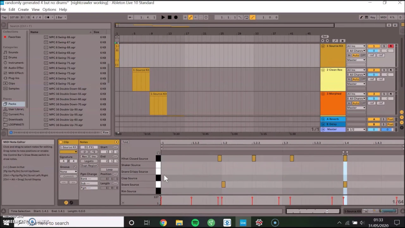Open the Edit menu
This screenshot has height=228, width=405.
coord(12,9)
